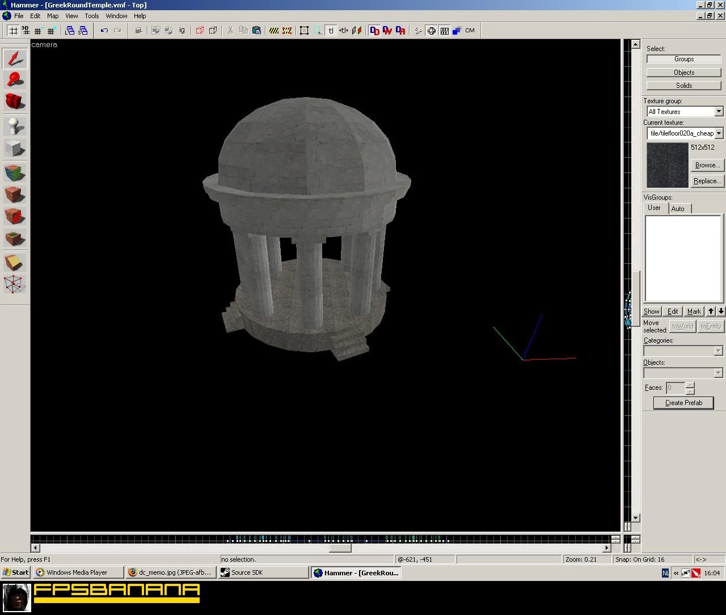Choose the Entity tool with the lightbulb icon

tap(15, 126)
